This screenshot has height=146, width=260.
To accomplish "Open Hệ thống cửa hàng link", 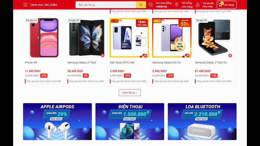I will [x=187, y=5].
